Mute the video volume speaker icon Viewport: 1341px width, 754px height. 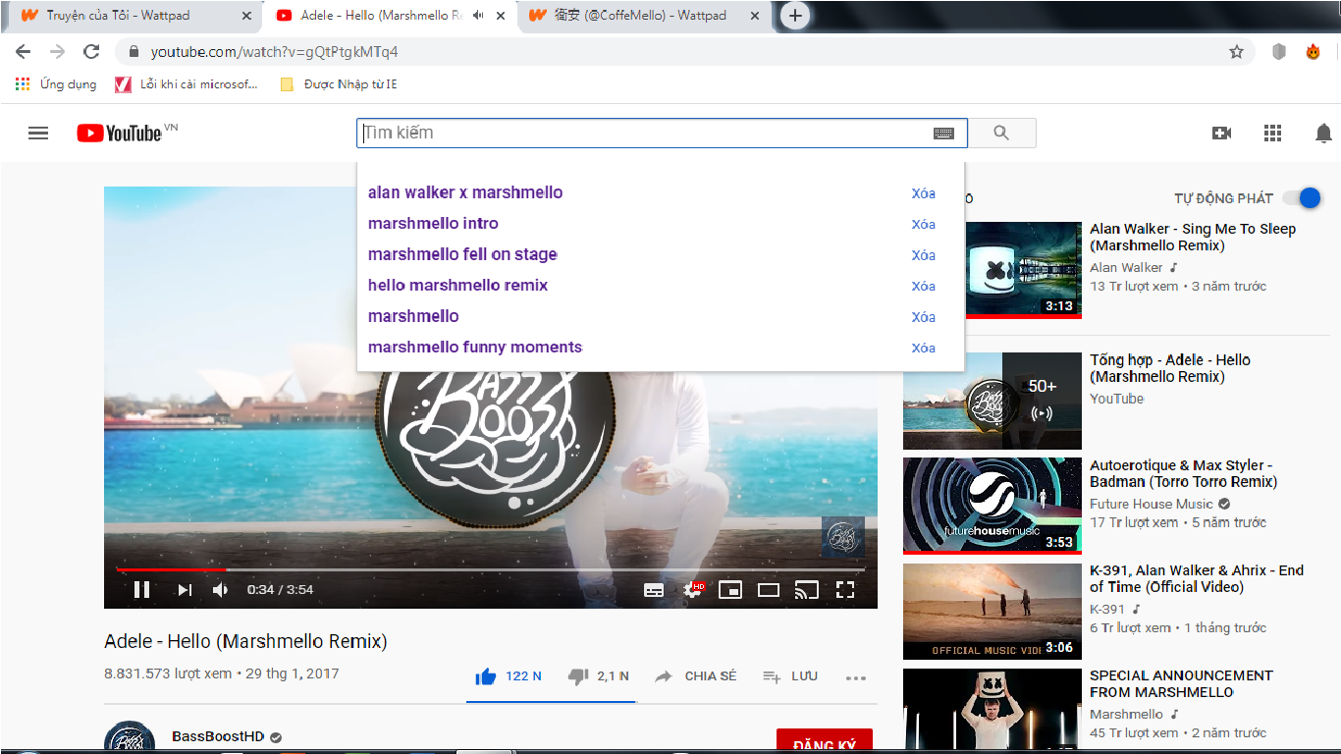tap(220, 589)
